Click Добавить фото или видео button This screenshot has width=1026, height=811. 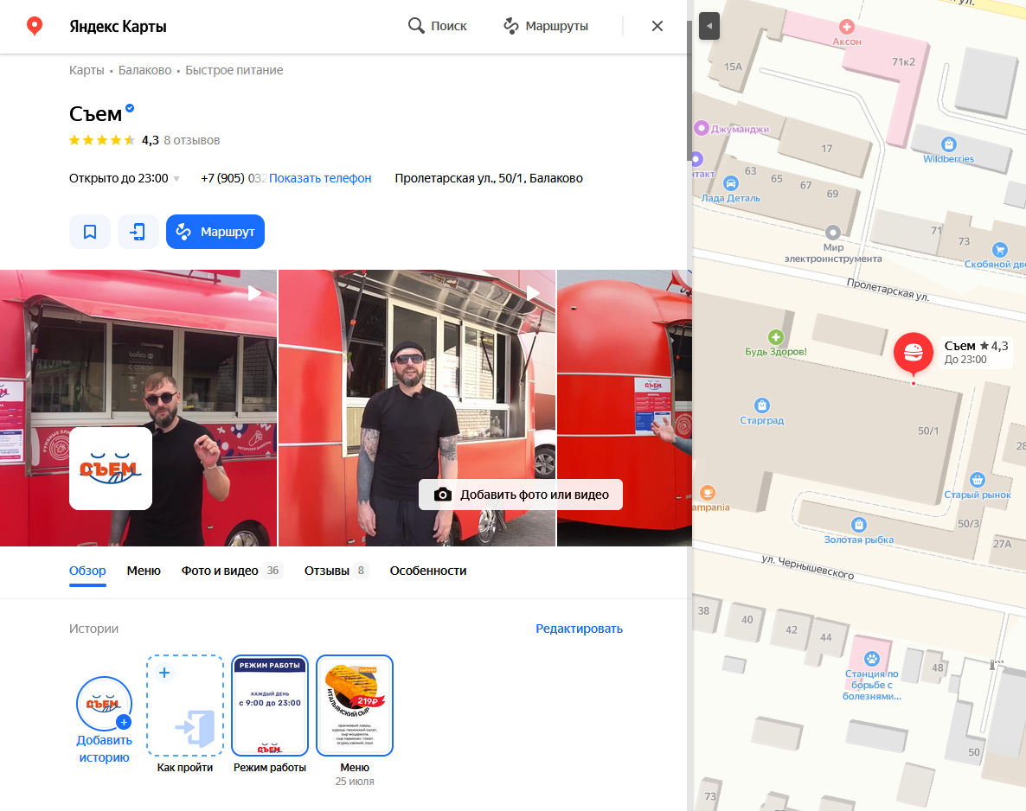(521, 495)
